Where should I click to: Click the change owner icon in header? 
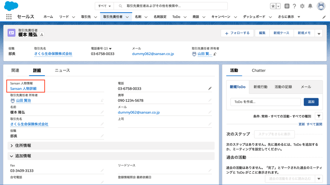point(215,54)
